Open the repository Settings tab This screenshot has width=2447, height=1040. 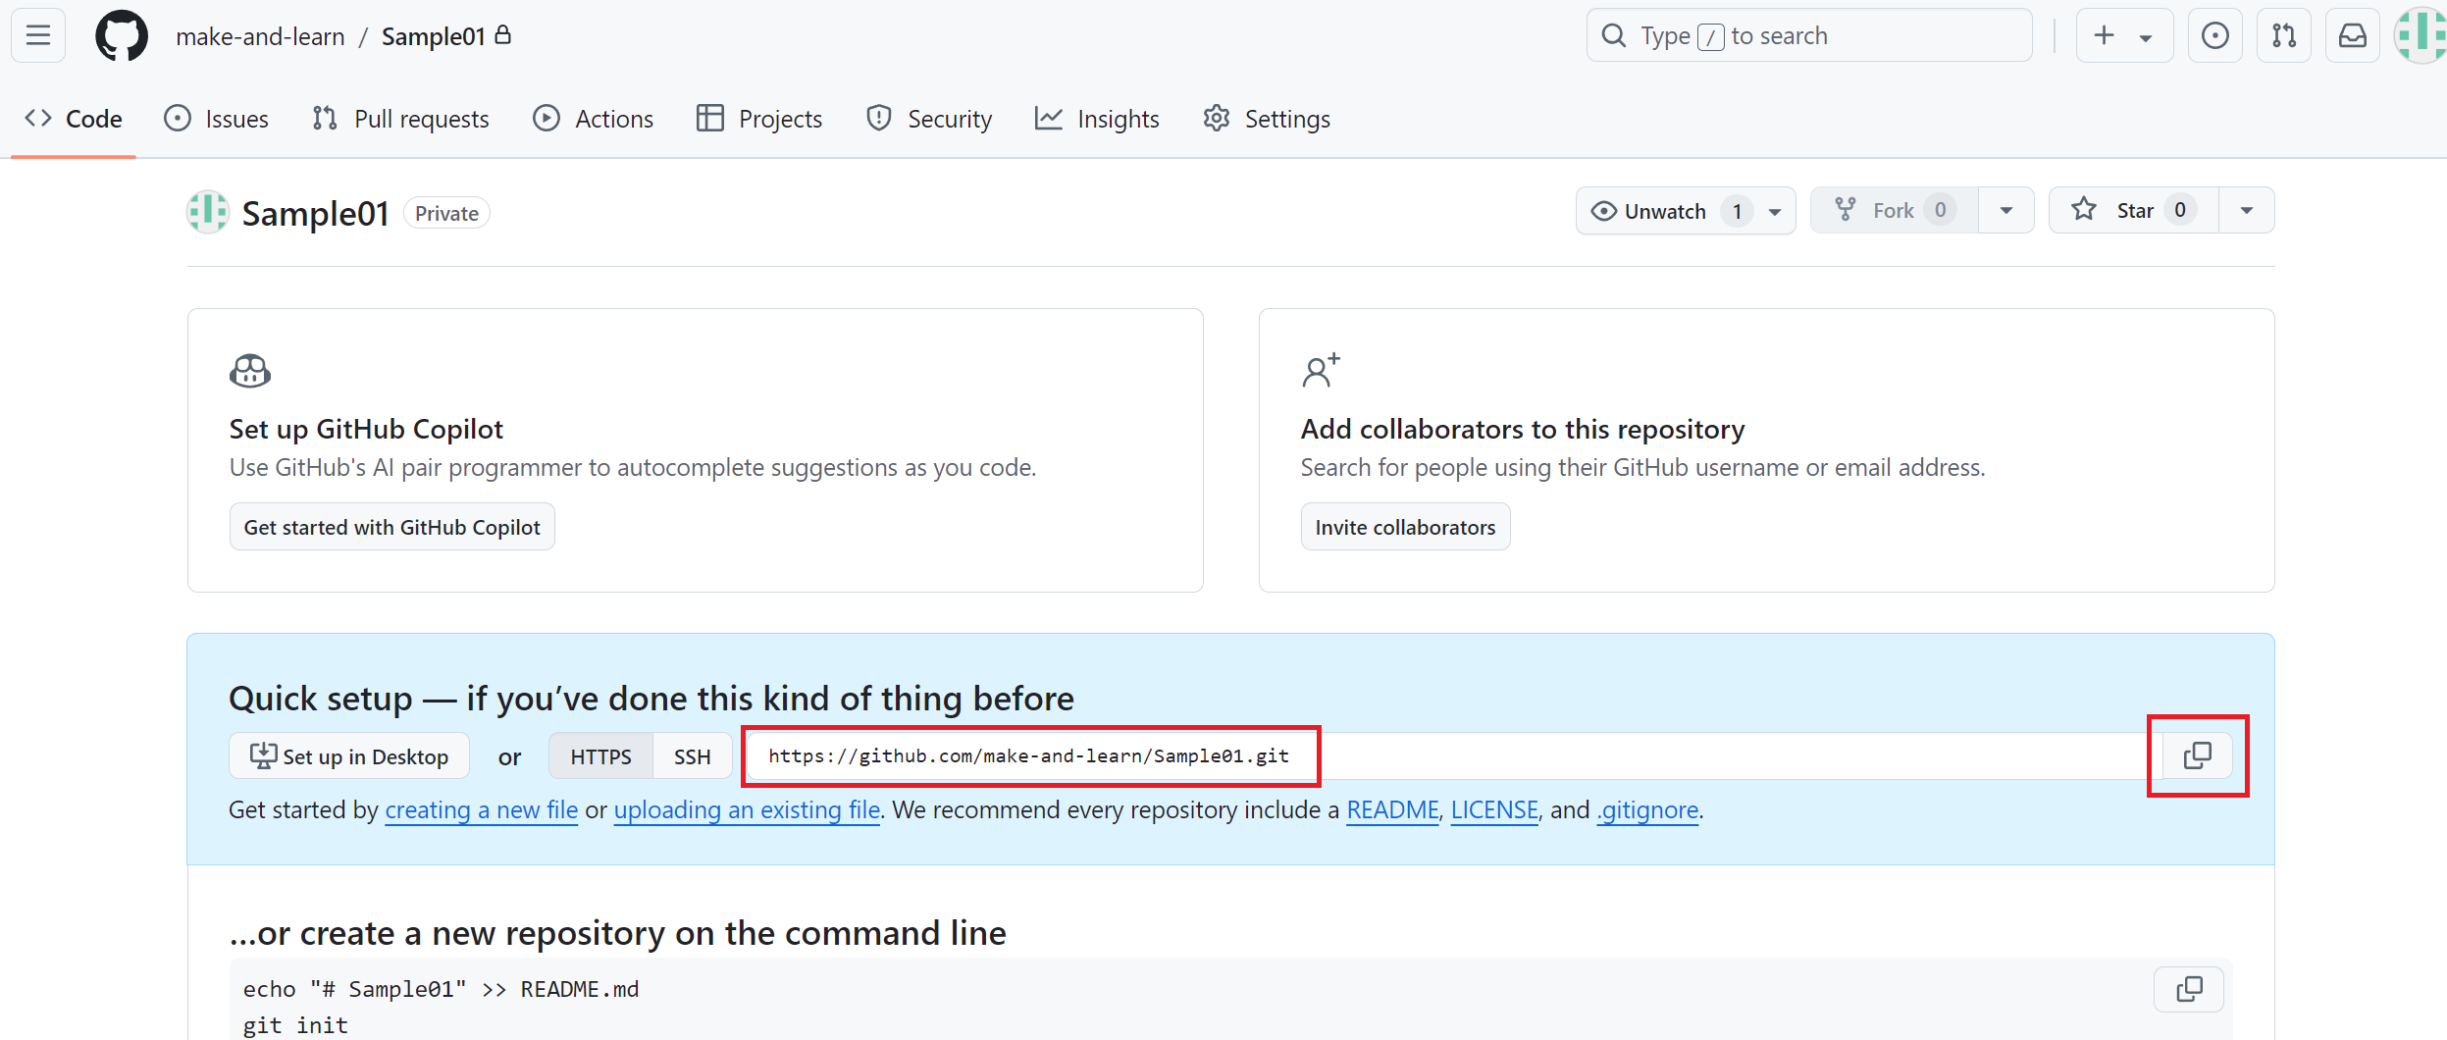[x=1267, y=119]
